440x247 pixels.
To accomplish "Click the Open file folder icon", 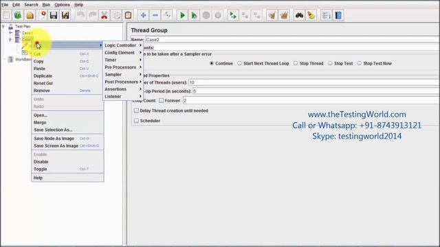I will (x=30, y=15).
